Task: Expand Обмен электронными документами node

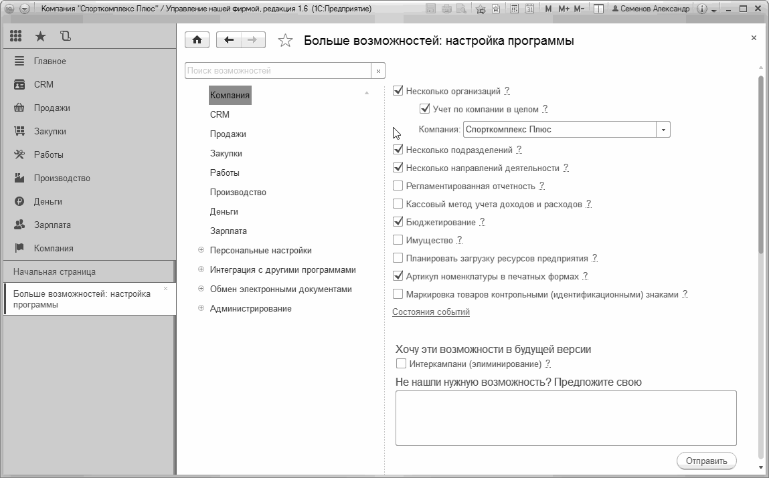Action: pos(201,289)
